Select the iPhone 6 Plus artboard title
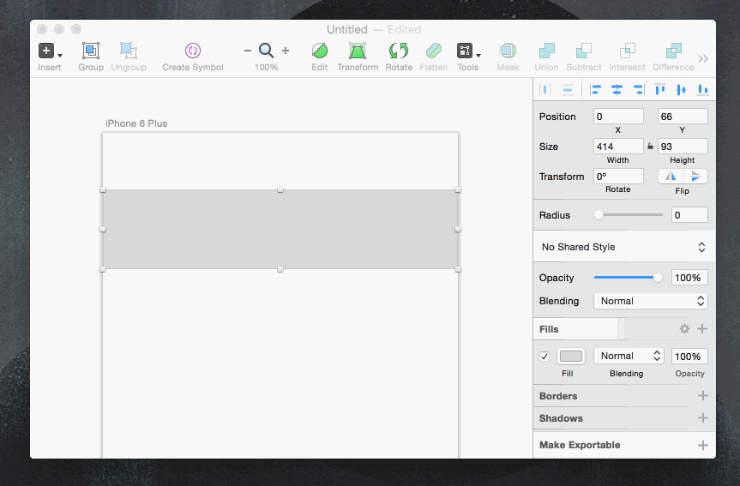This screenshot has width=740, height=486. tap(136, 123)
